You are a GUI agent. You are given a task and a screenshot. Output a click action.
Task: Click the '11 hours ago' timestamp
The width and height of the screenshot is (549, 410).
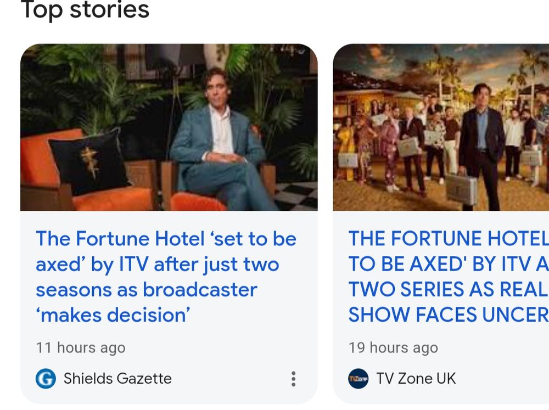coord(81,348)
